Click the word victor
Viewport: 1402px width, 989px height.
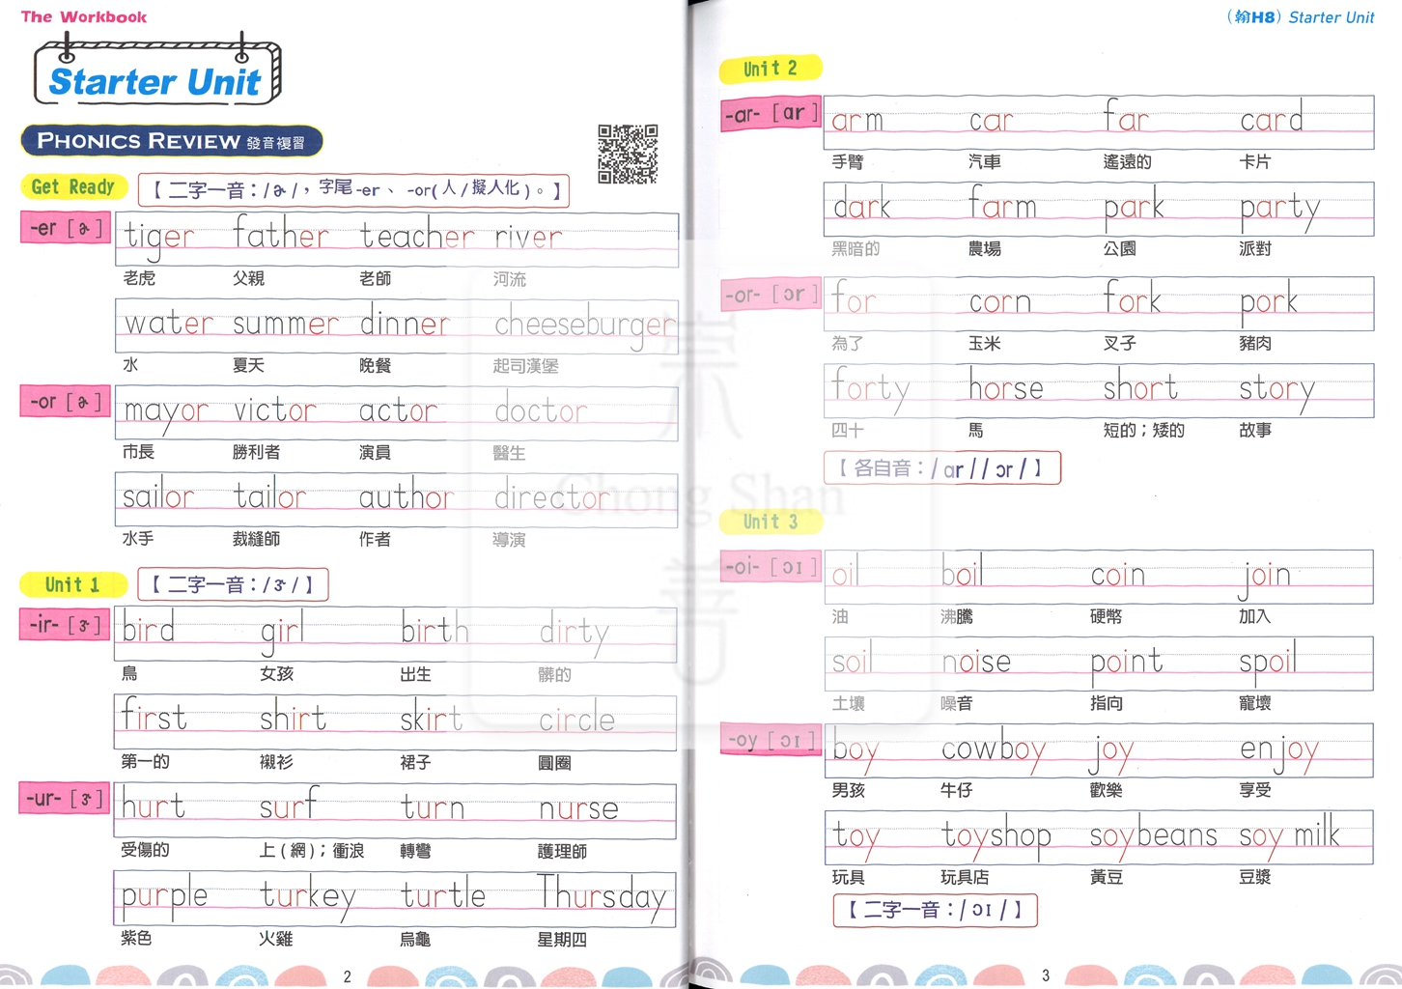(275, 410)
